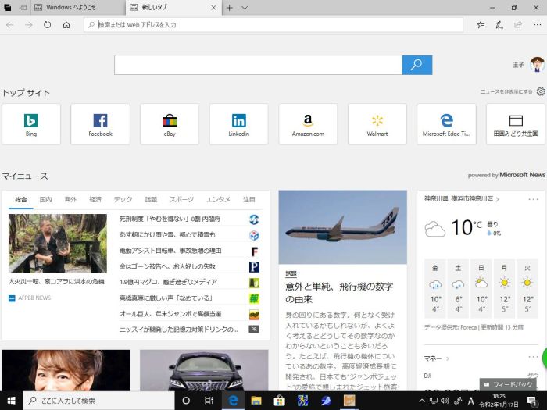Screen dimensions: 547x410
Task: Open page settings gear icon
Action: 541,91
